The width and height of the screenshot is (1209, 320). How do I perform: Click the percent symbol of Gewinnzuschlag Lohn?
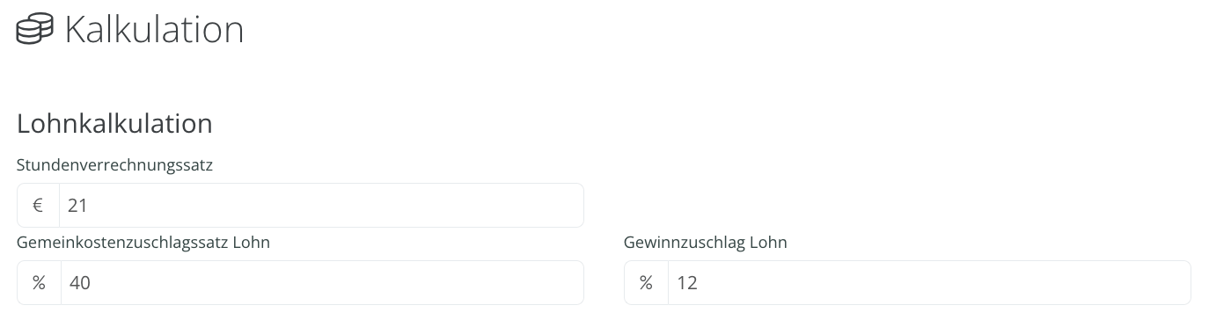coord(646,283)
